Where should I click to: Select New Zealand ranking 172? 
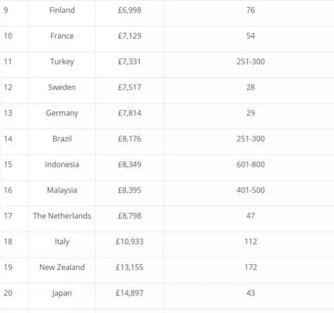pyautogui.click(x=250, y=267)
